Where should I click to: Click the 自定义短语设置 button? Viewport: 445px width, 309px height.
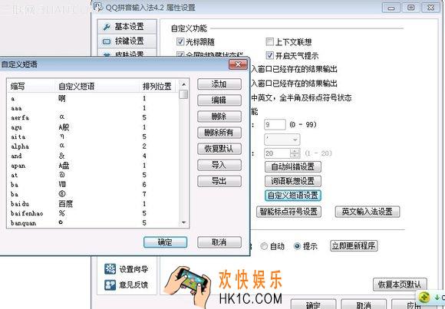pos(293,196)
